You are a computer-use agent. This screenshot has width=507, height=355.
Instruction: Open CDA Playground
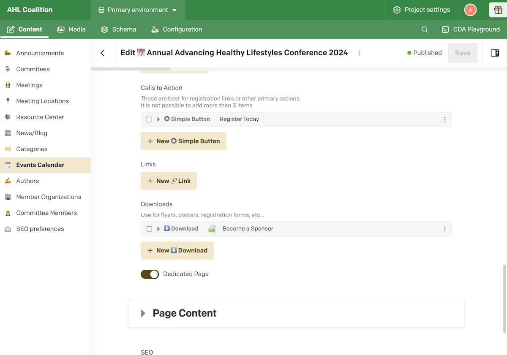471,29
